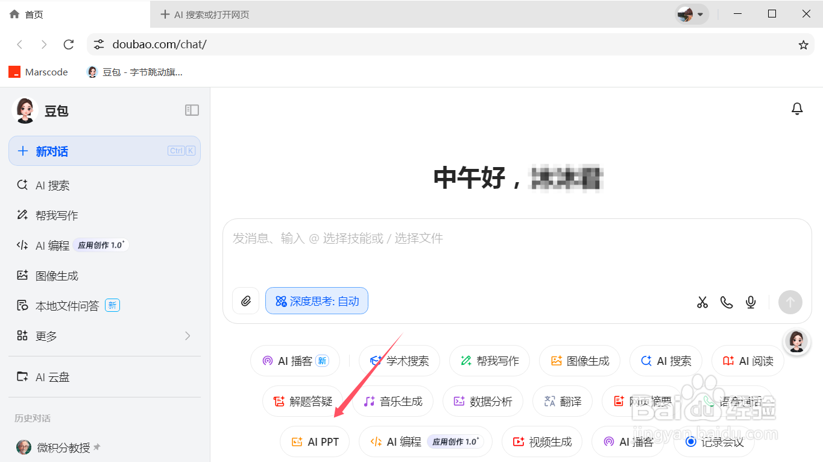Bookmark page with star icon

point(803,45)
